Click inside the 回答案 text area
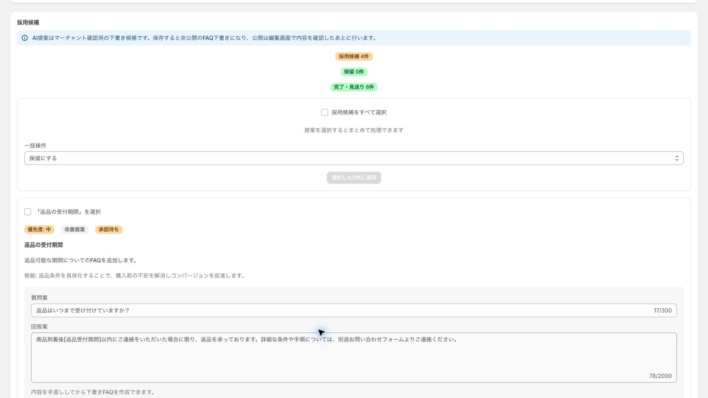Viewport: 708px width, 398px height. pos(354,357)
